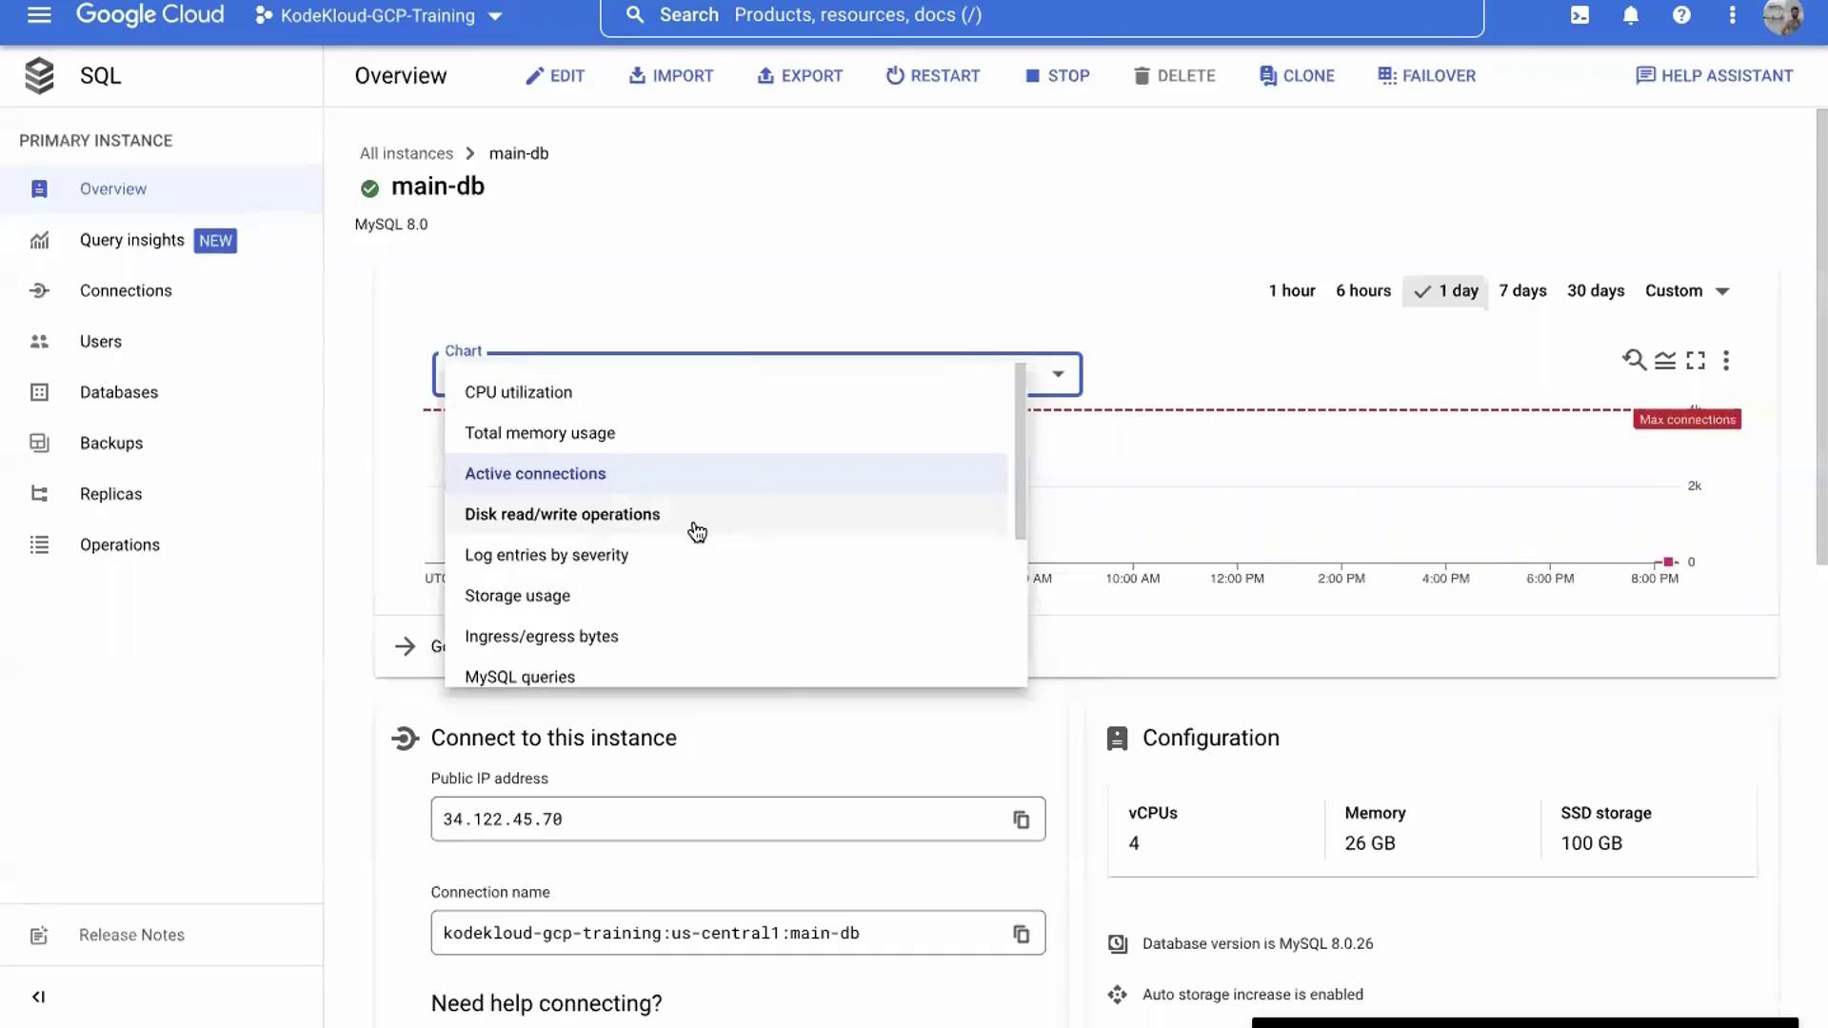Stop the main-db instance
The height and width of the screenshot is (1028, 1828).
pos(1058,75)
